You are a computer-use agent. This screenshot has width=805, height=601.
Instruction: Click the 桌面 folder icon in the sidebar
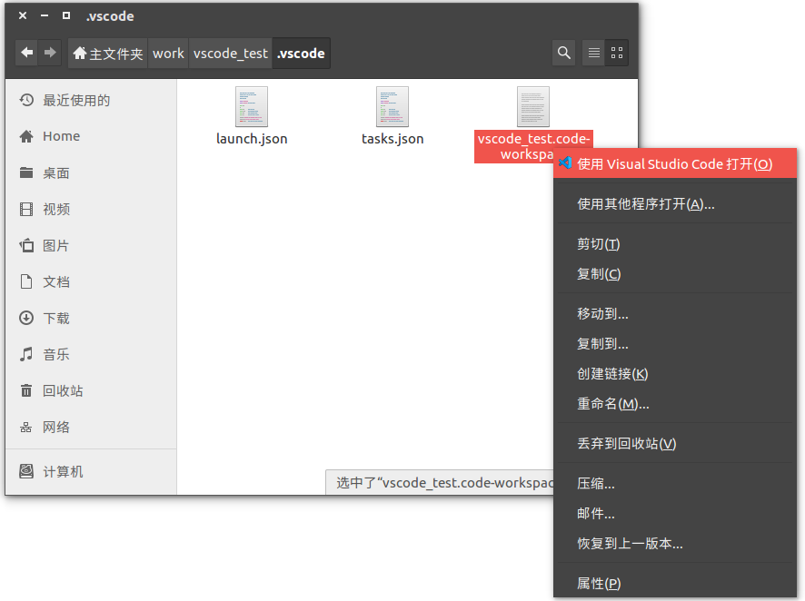coord(26,172)
